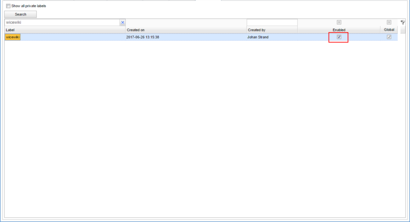Viewport: 410px width, 222px height.
Task: Toggle Global checkbox in the wicewiki row
Action: tap(389, 37)
